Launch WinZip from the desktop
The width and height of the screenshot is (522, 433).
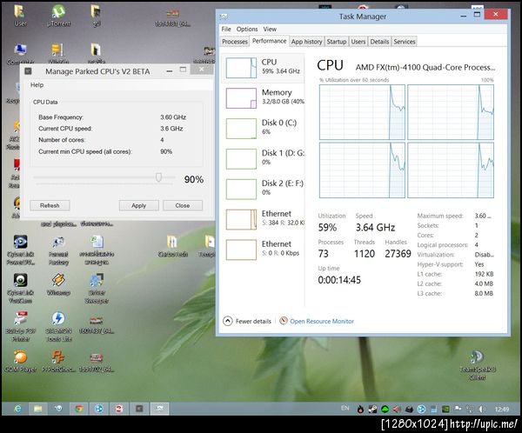pyautogui.click(x=58, y=54)
